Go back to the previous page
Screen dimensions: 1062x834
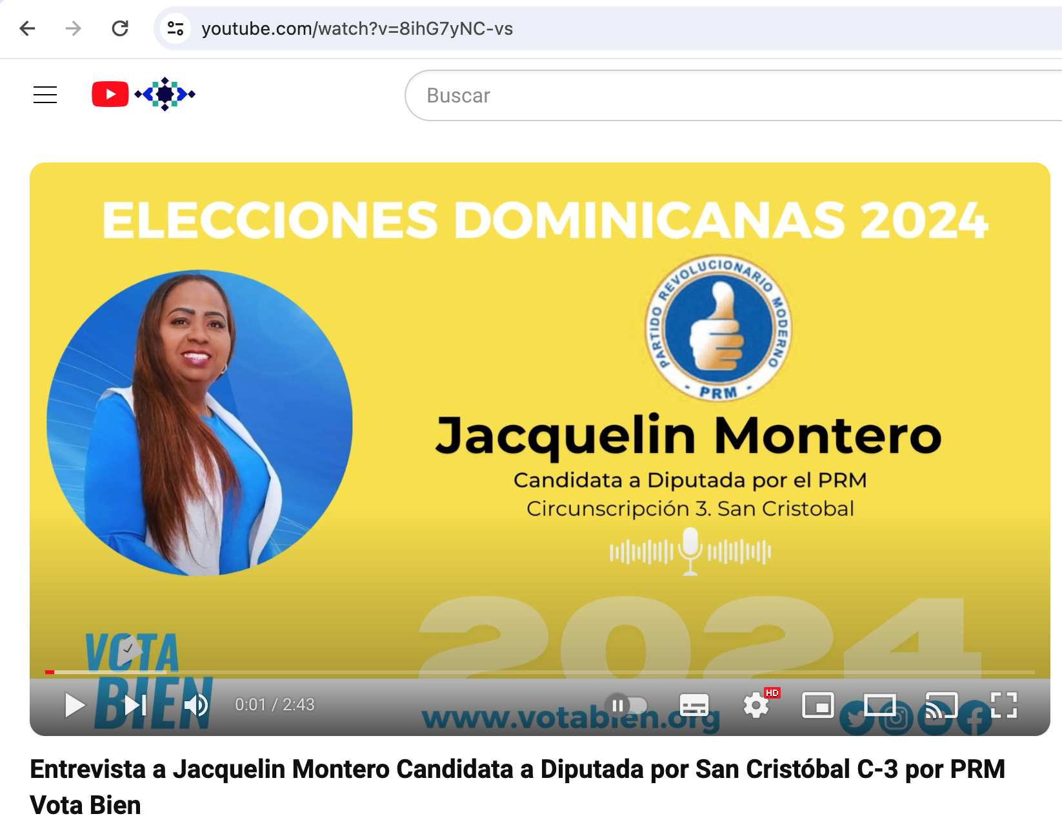[x=27, y=28]
